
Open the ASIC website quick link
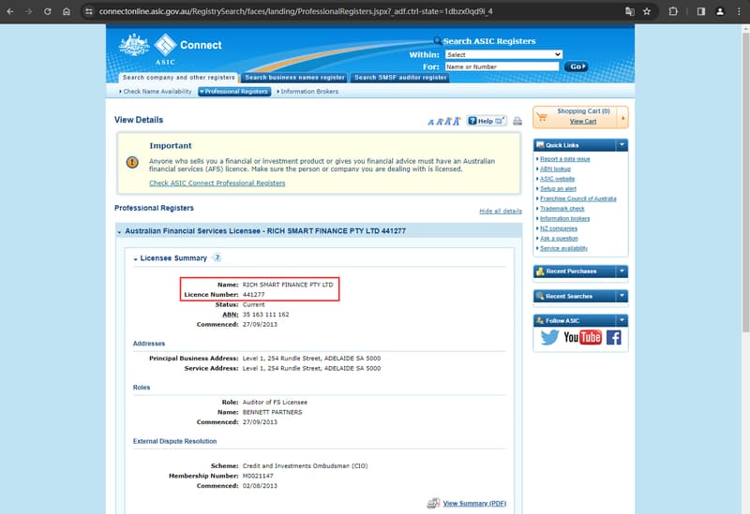[x=557, y=179]
